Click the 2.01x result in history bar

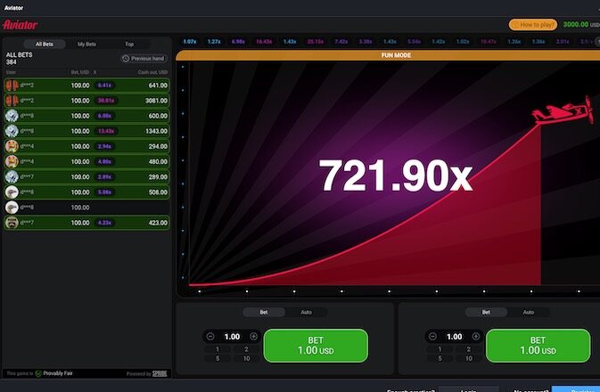(563, 41)
